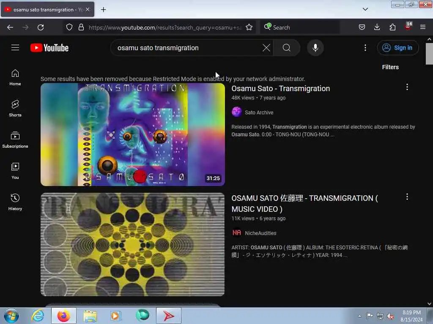Open more actions for the MUSIC VIDEO result
The height and width of the screenshot is (324, 433).
(407, 197)
